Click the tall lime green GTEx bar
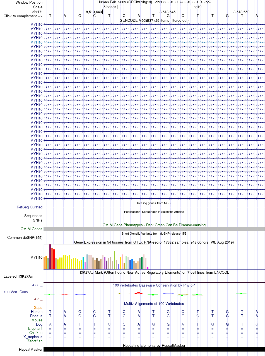This screenshot has width=265, height=356. [x=114, y=260]
